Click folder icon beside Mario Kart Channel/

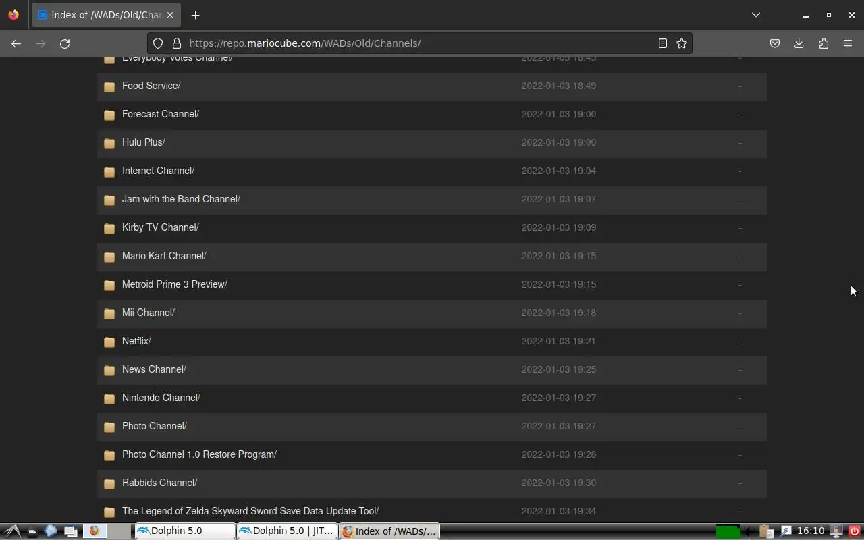(109, 256)
